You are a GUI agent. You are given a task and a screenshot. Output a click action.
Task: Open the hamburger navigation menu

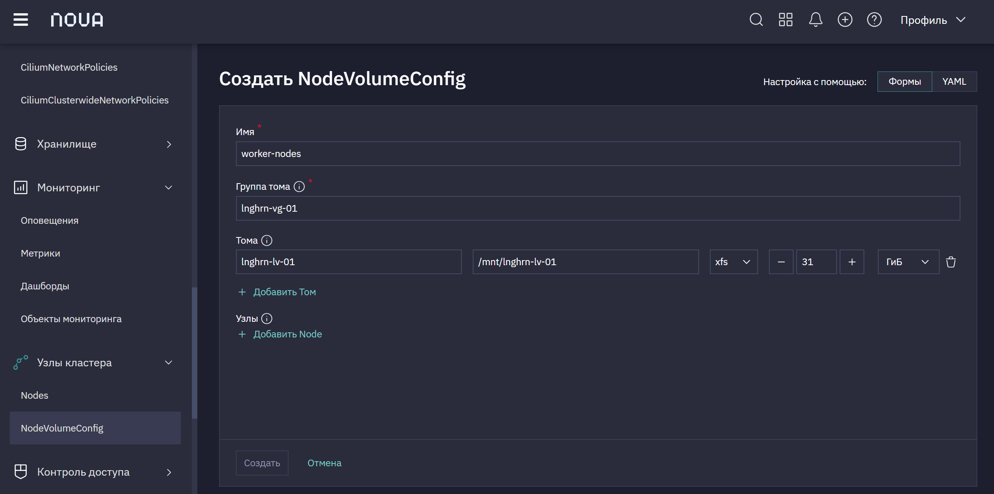point(21,20)
